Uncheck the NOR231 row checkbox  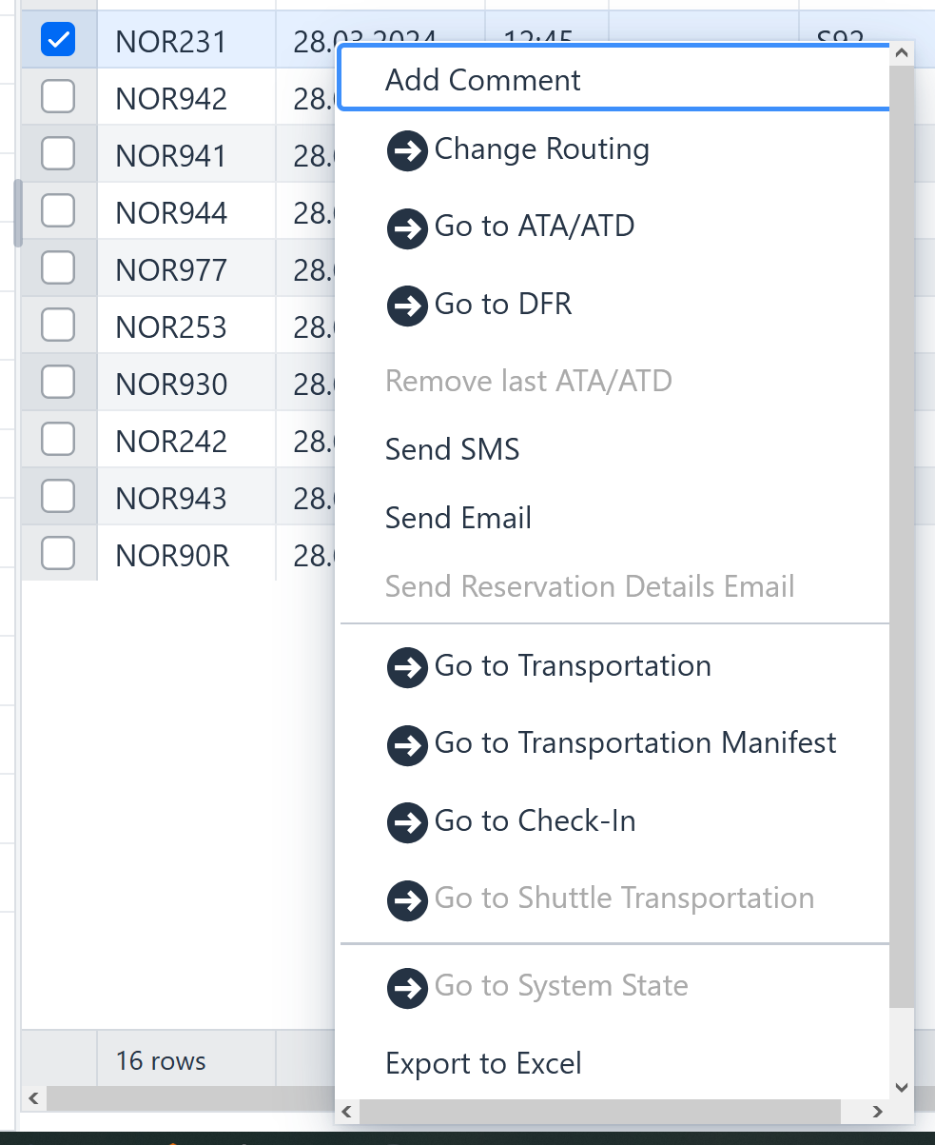(x=58, y=39)
